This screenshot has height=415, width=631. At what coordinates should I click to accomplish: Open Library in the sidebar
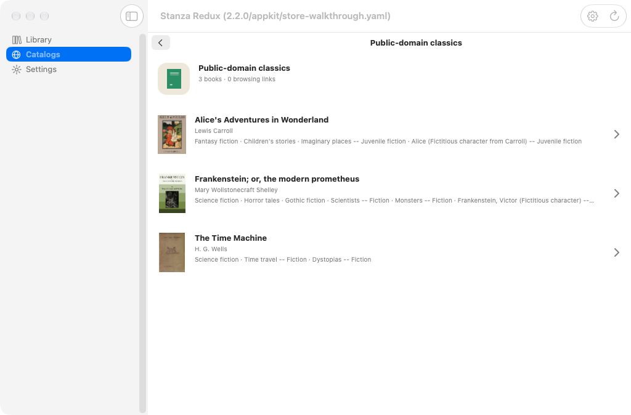(x=68, y=40)
